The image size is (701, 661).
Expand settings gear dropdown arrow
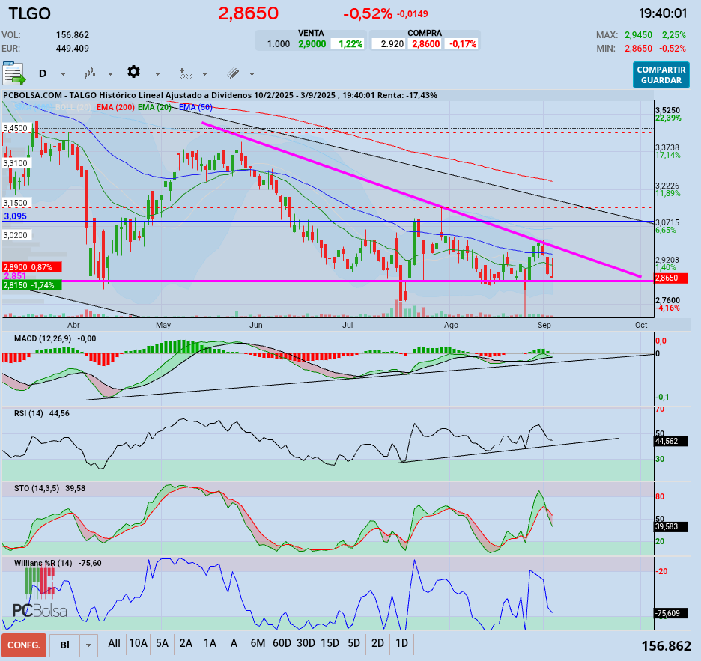[x=157, y=74]
